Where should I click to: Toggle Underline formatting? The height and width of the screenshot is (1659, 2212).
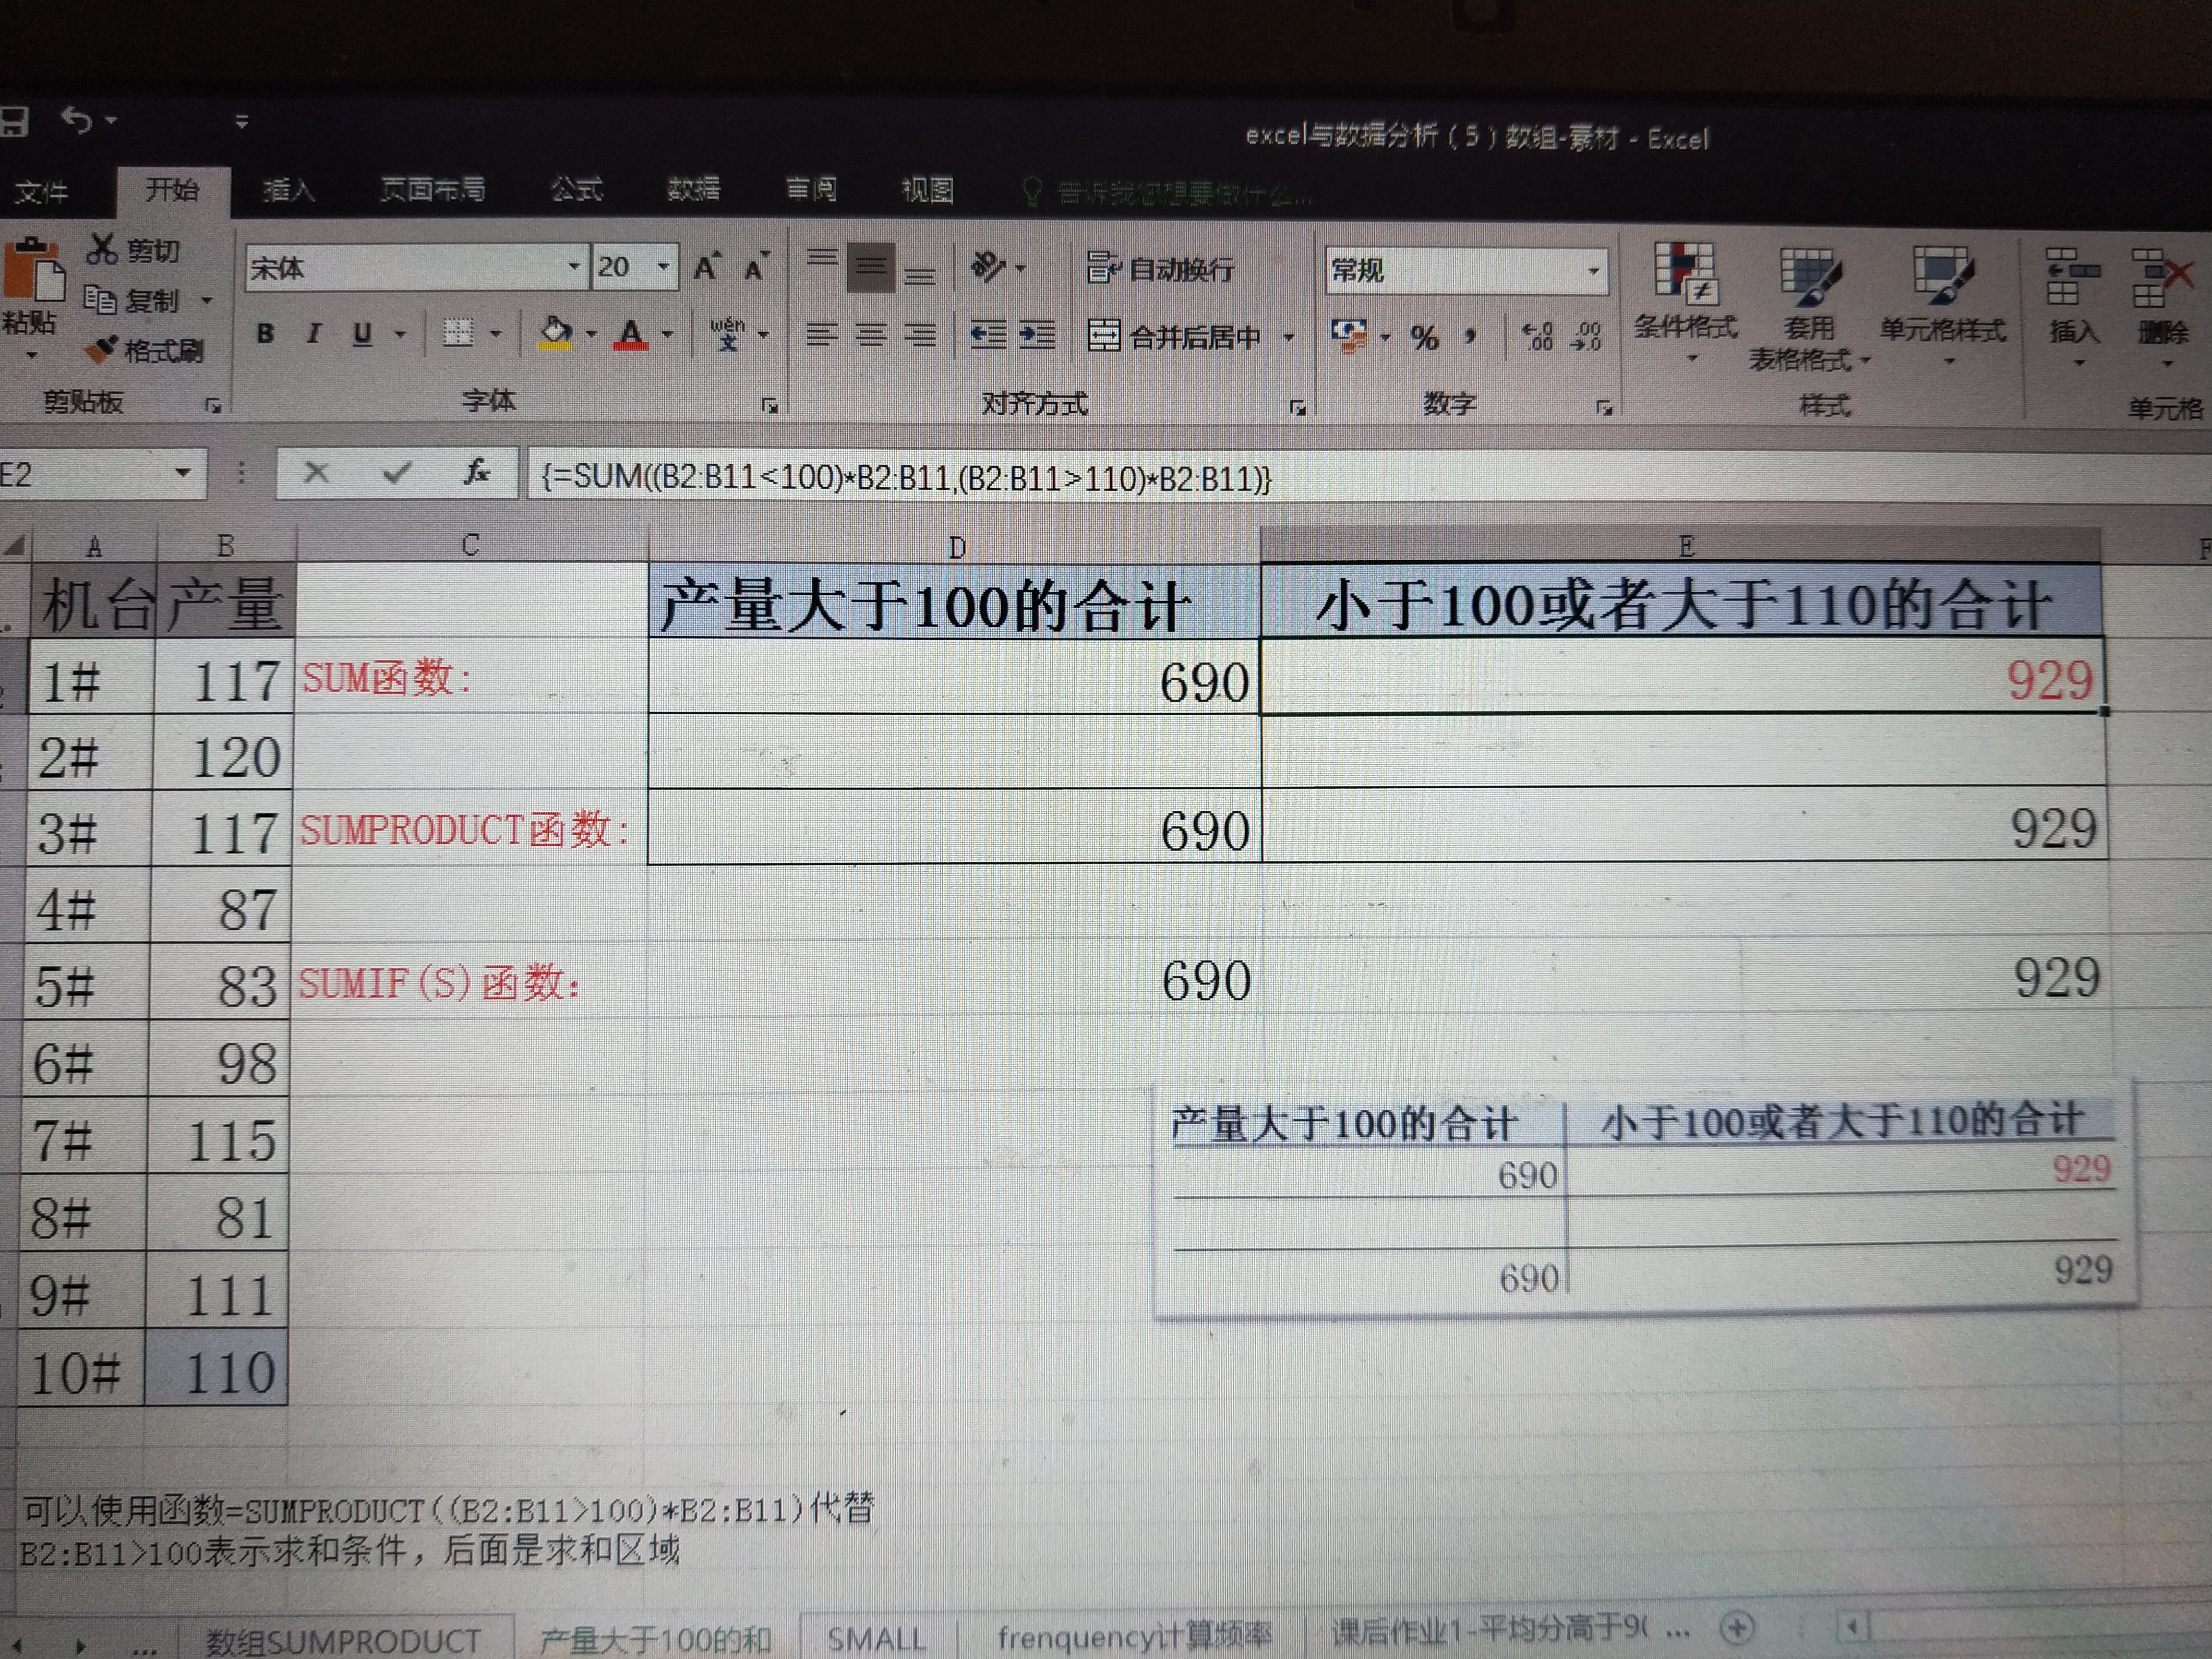pyautogui.click(x=362, y=334)
